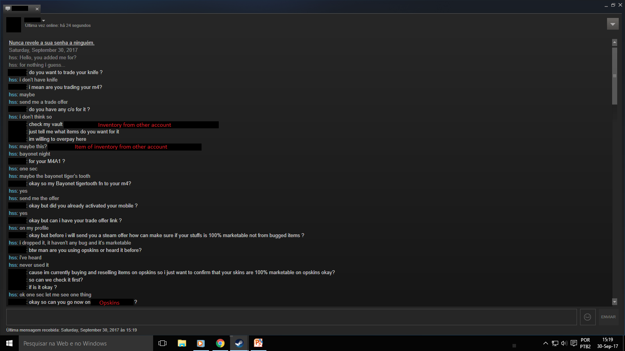Viewport: 625px width, 351px height.
Task: Expand the friend name dropdown arrow
Action: pos(43,20)
